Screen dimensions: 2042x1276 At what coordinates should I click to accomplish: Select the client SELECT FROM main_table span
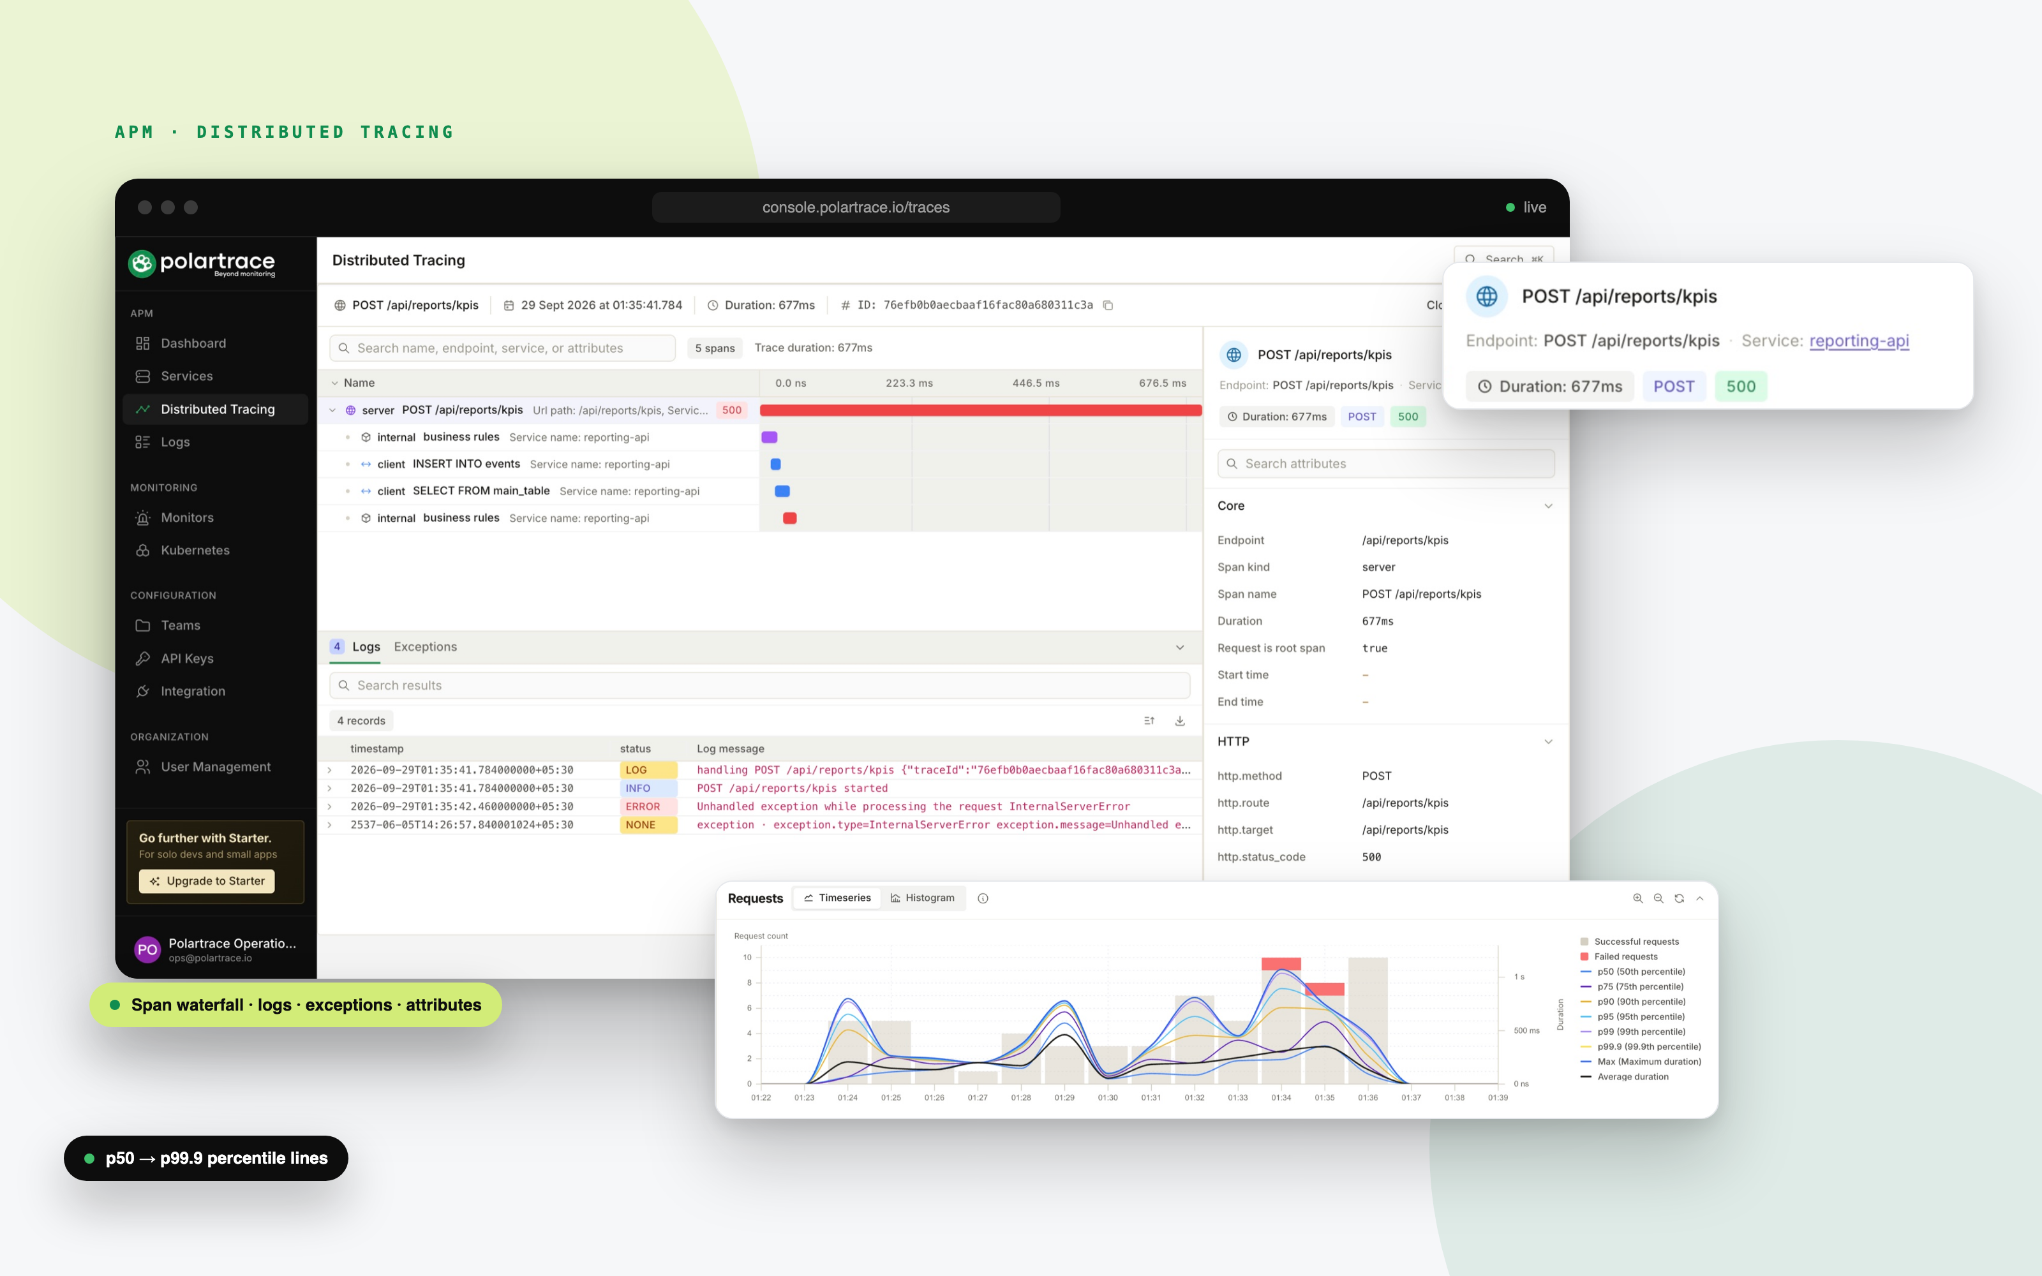pos(539,491)
